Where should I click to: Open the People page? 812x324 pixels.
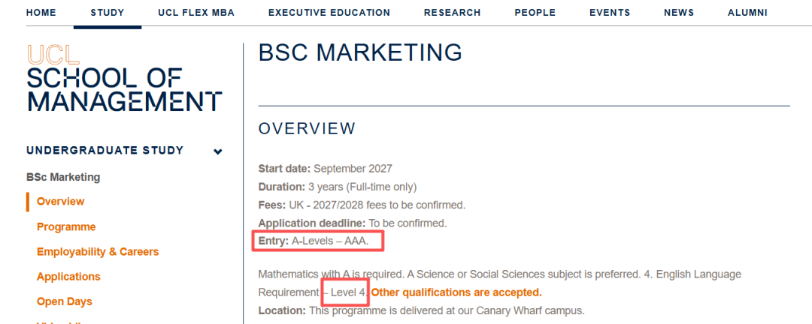pos(535,13)
